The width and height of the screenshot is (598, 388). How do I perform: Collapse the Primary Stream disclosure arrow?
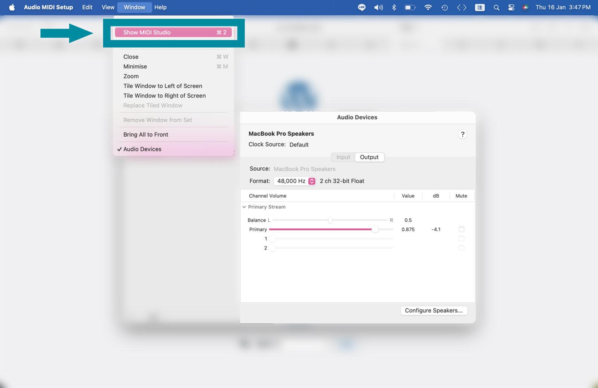(244, 207)
